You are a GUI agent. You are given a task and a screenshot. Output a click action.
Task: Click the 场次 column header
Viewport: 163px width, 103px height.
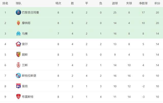click(58, 3)
